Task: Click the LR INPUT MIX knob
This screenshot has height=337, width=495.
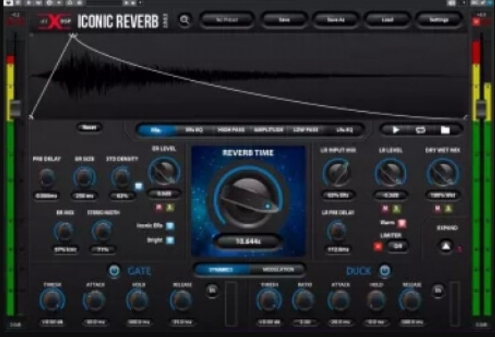Action: (337, 174)
